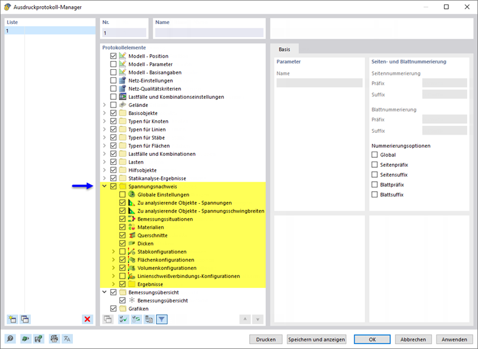This screenshot has height=349, width=478.
Task: Click the help search icon at bottom left
Action: tap(10, 339)
